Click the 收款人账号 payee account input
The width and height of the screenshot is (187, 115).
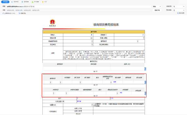[119, 111]
